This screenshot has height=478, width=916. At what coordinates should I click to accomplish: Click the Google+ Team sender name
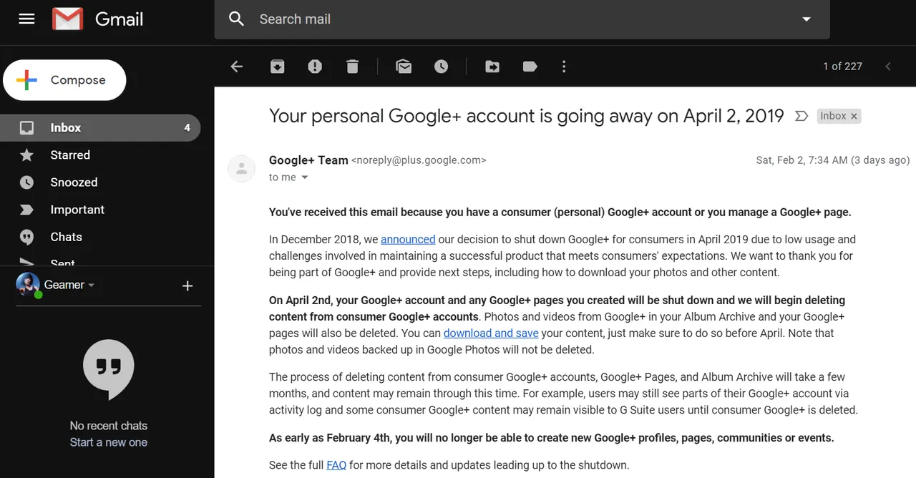coord(308,160)
